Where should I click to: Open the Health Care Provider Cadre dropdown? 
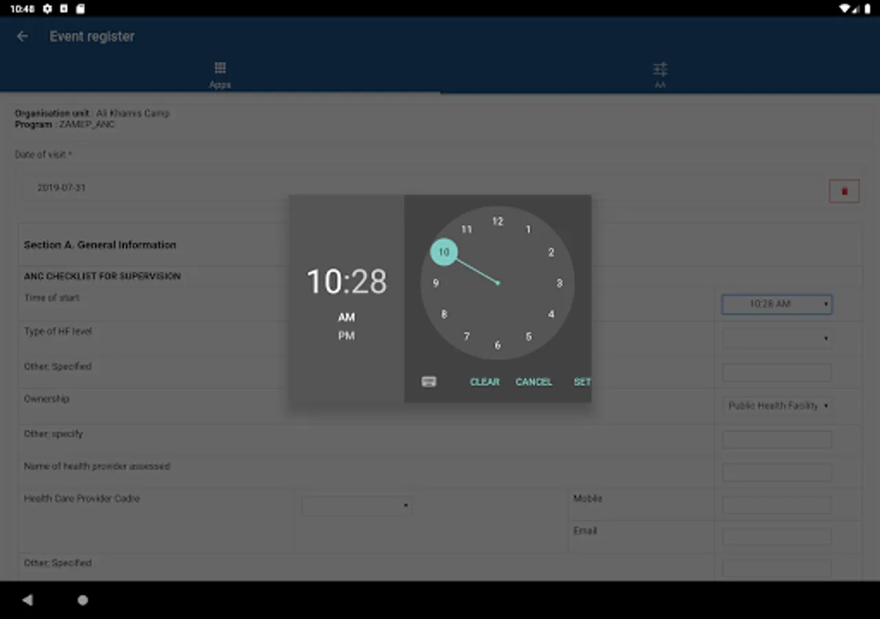pos(356,506)
